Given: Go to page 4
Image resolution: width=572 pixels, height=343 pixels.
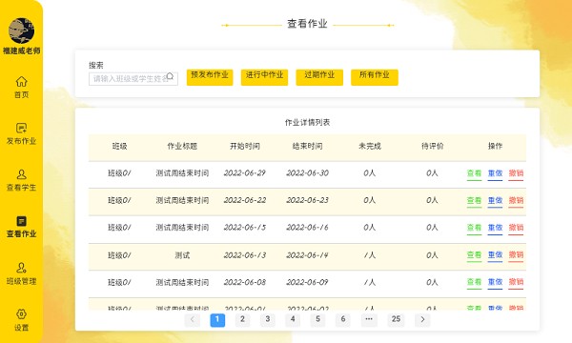Looking at the screenshot, I should pyautogui.click(x=293, y=320).
